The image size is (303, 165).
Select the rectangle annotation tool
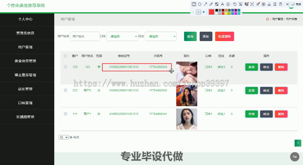pos(194,4)
